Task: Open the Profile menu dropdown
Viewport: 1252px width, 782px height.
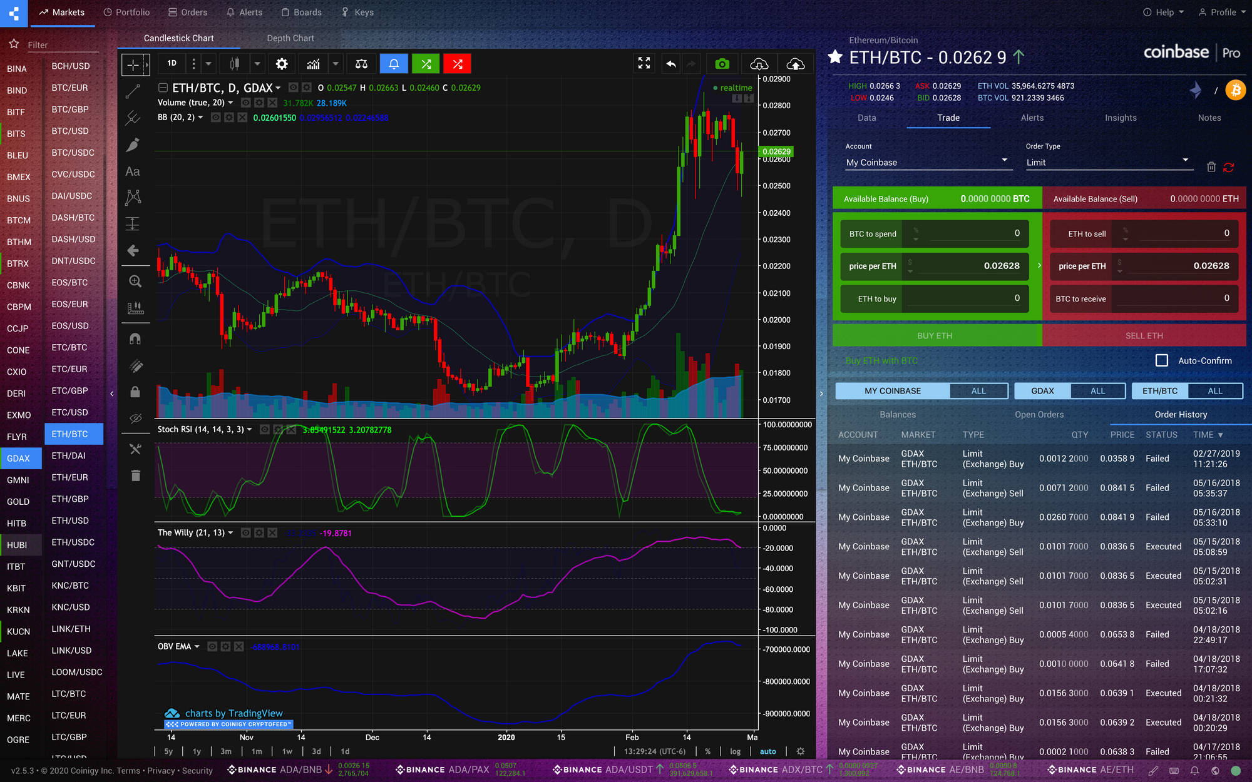Action: pyautogui.click(x=1221, y=13)
